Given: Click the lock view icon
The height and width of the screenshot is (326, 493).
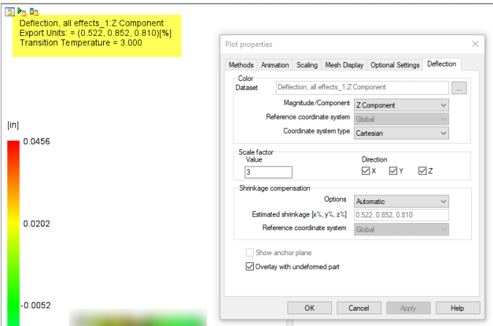Looking at the screenshot, I should (10, 12).
